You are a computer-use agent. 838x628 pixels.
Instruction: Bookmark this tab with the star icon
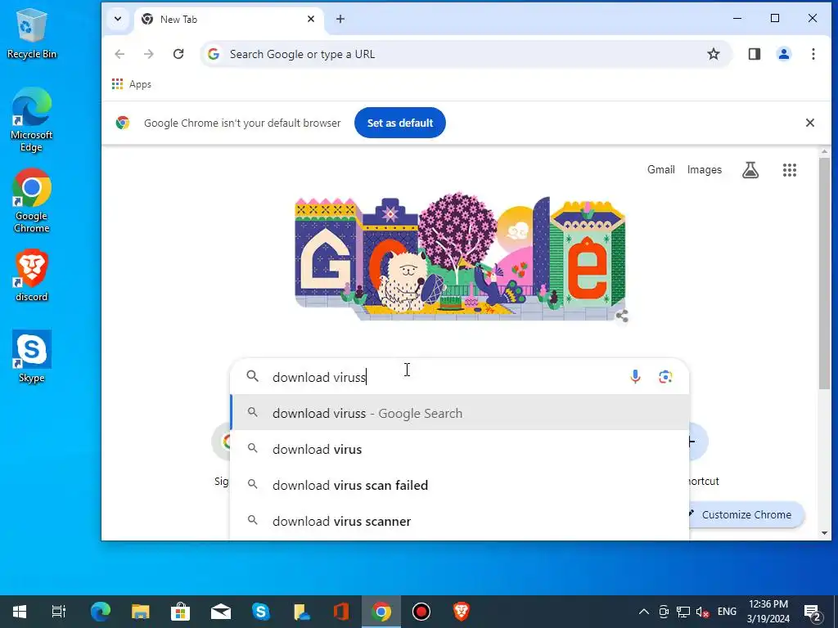[714, 54]
